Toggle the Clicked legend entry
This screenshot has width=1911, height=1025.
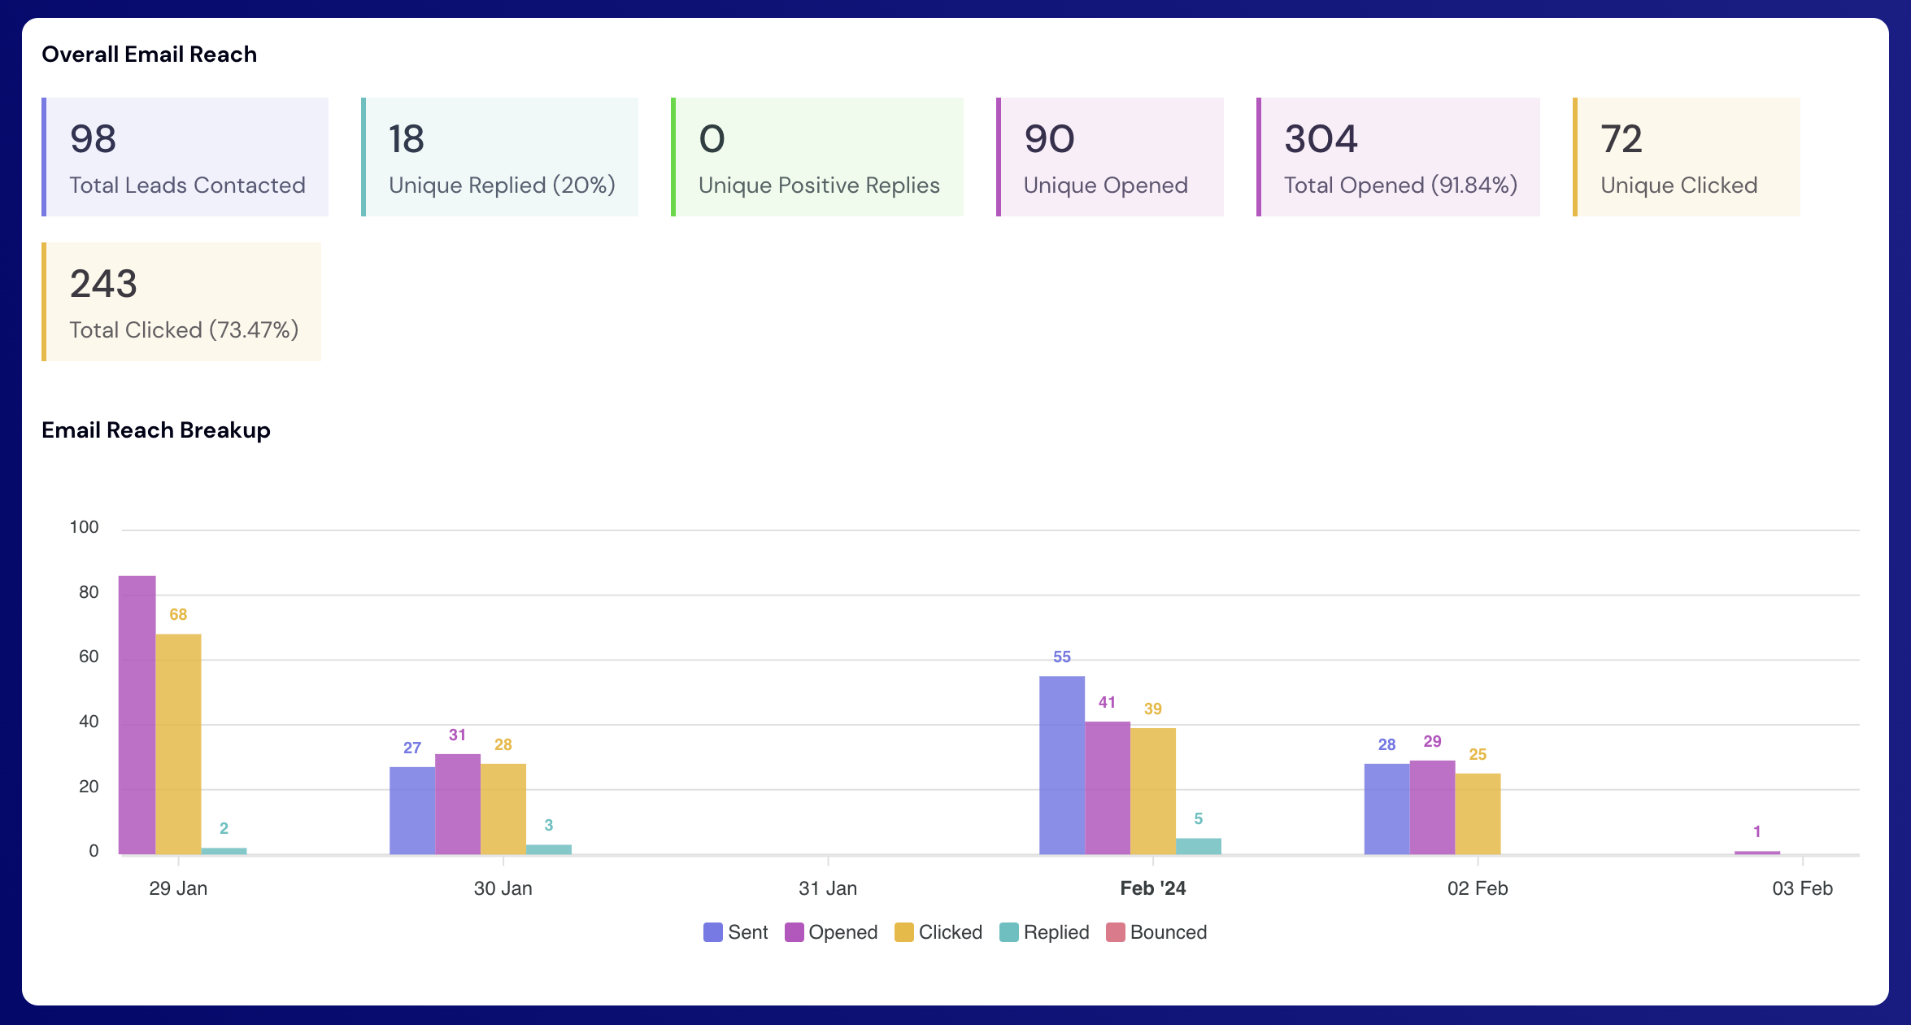[x=938, y=932]
